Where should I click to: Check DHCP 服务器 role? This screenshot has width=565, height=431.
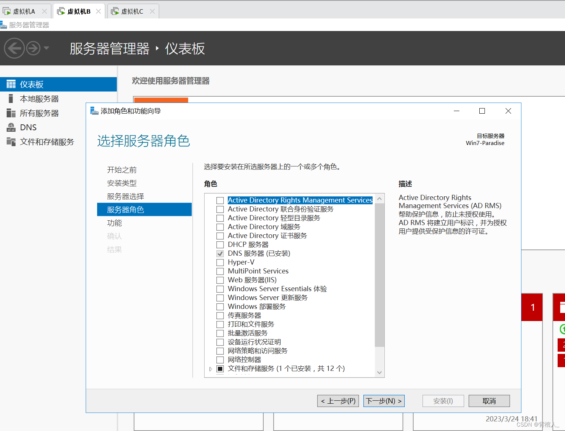click(x=220, y=245)
